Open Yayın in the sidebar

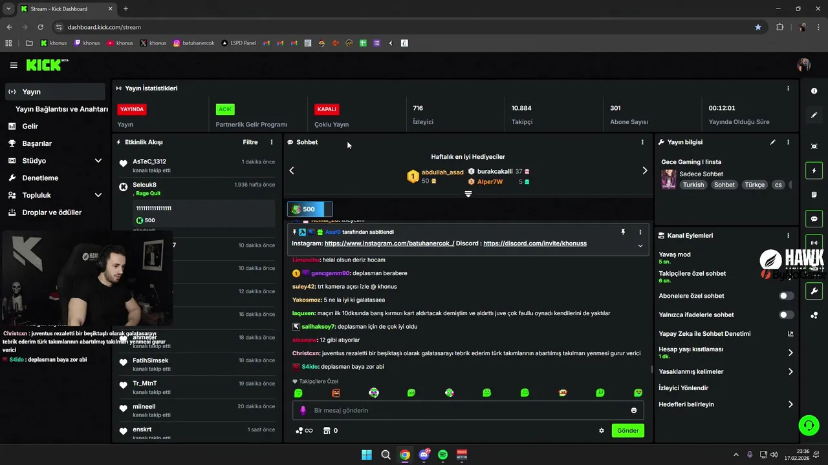(x=56, y=92)
